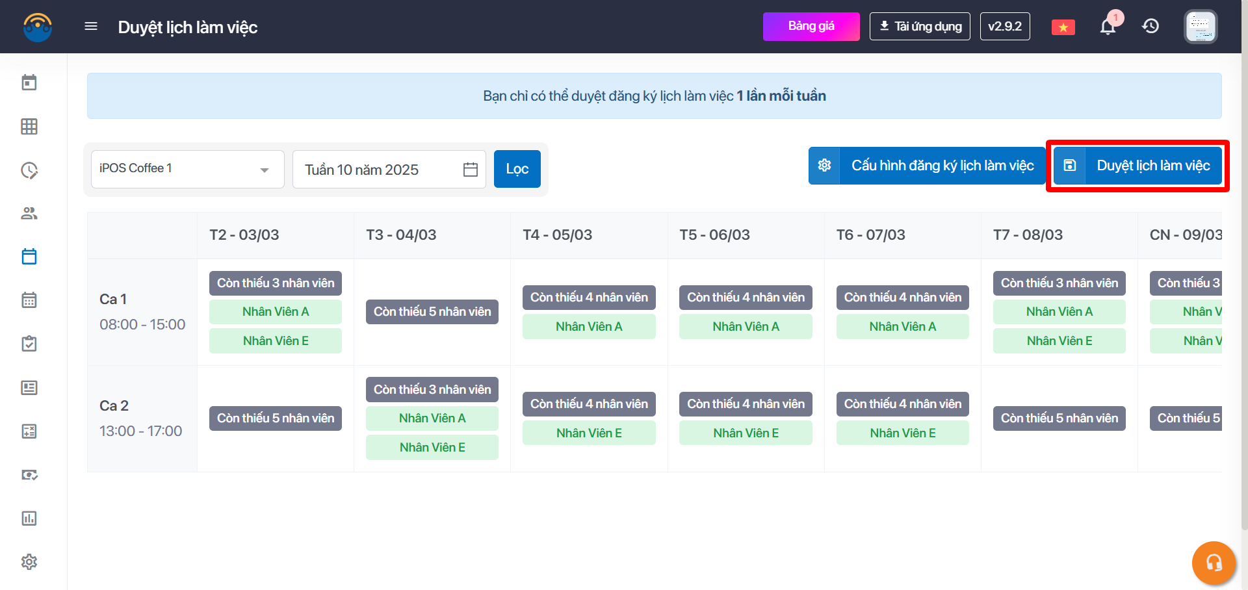Screen dimensions: 1248x590
Task: Select Nhân Viên E in Ca 1 Monday
Action: 276,341
